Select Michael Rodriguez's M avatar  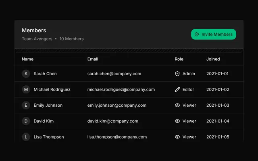[x=26, y=89]
